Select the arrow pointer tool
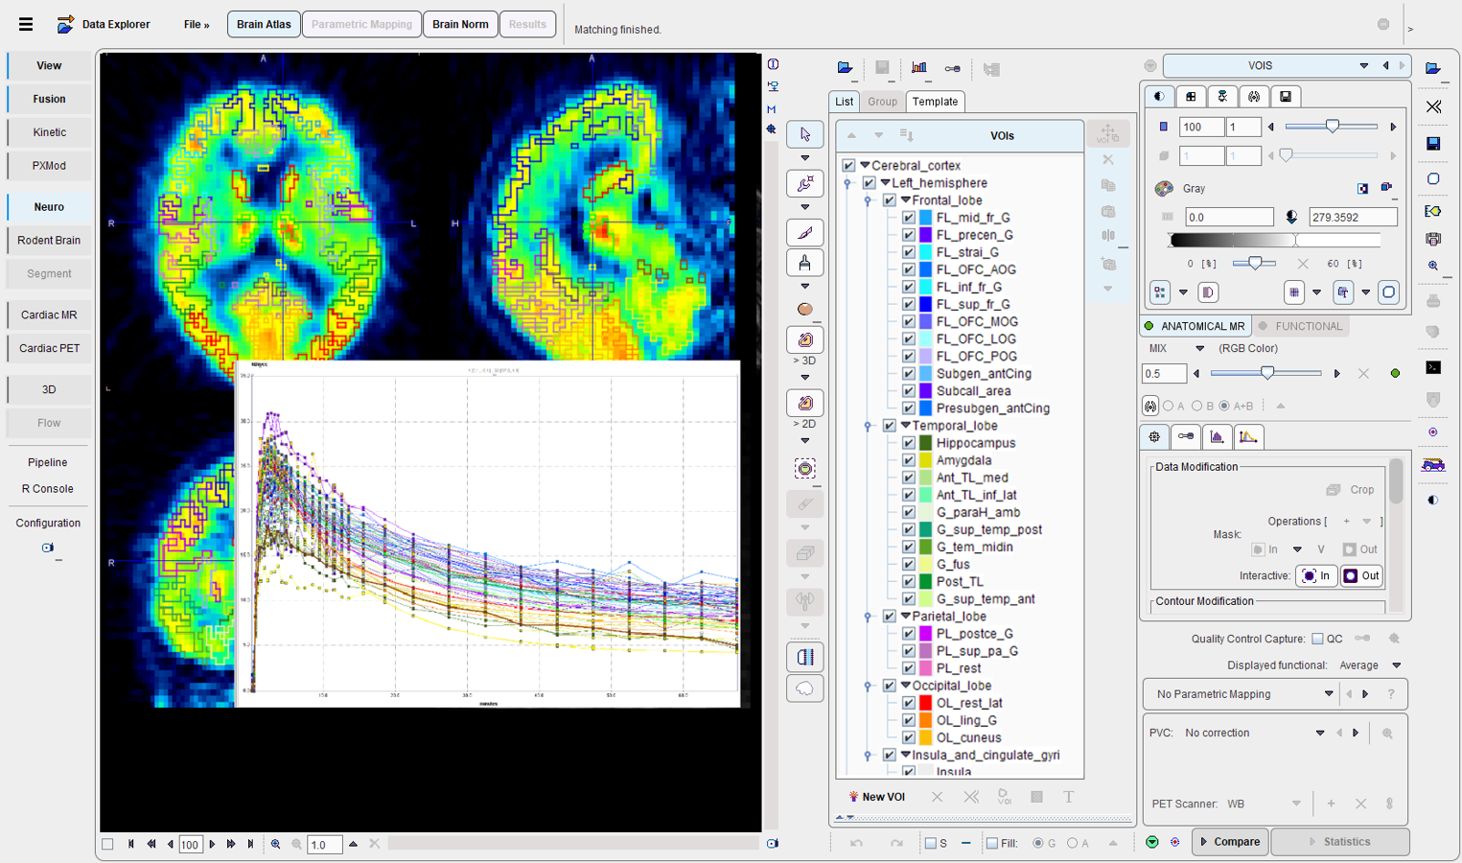This screenshot has height=863, width=1462. (x=804, y=134)
